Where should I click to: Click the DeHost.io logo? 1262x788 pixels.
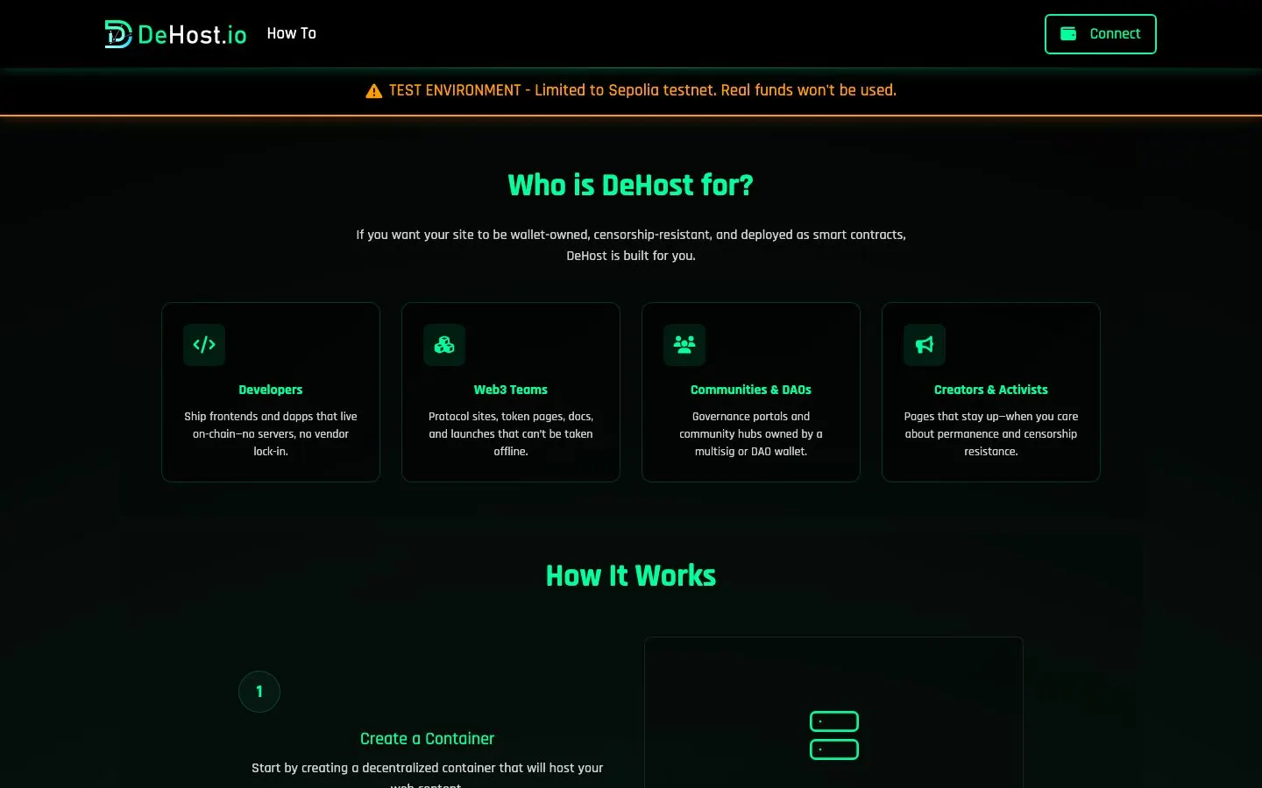click(x=175, y=34)
